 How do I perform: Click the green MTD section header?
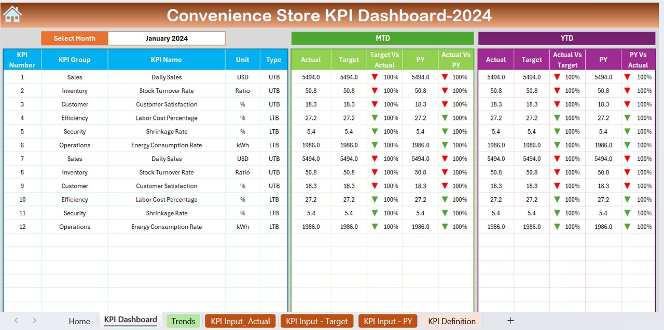point(382,38)
